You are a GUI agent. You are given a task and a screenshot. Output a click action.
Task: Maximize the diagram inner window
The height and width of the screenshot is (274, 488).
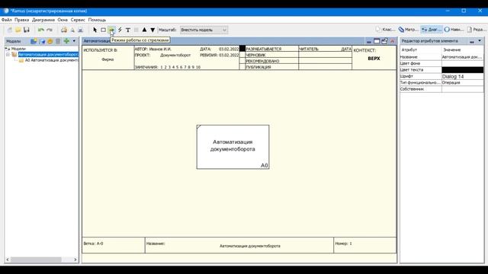point(377,41)
